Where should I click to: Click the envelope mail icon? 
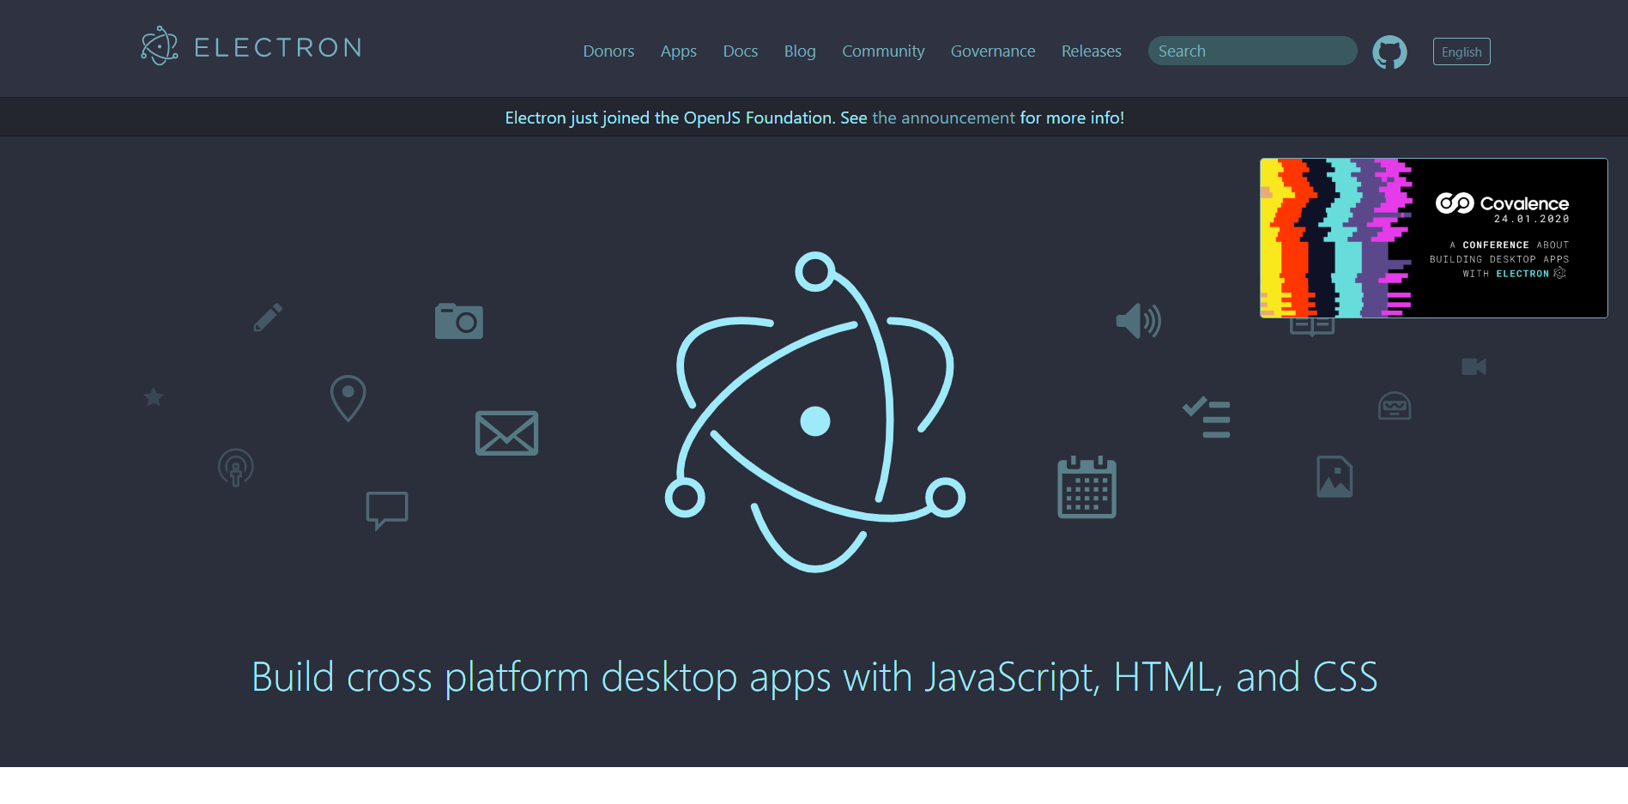[x=506, y=433]
